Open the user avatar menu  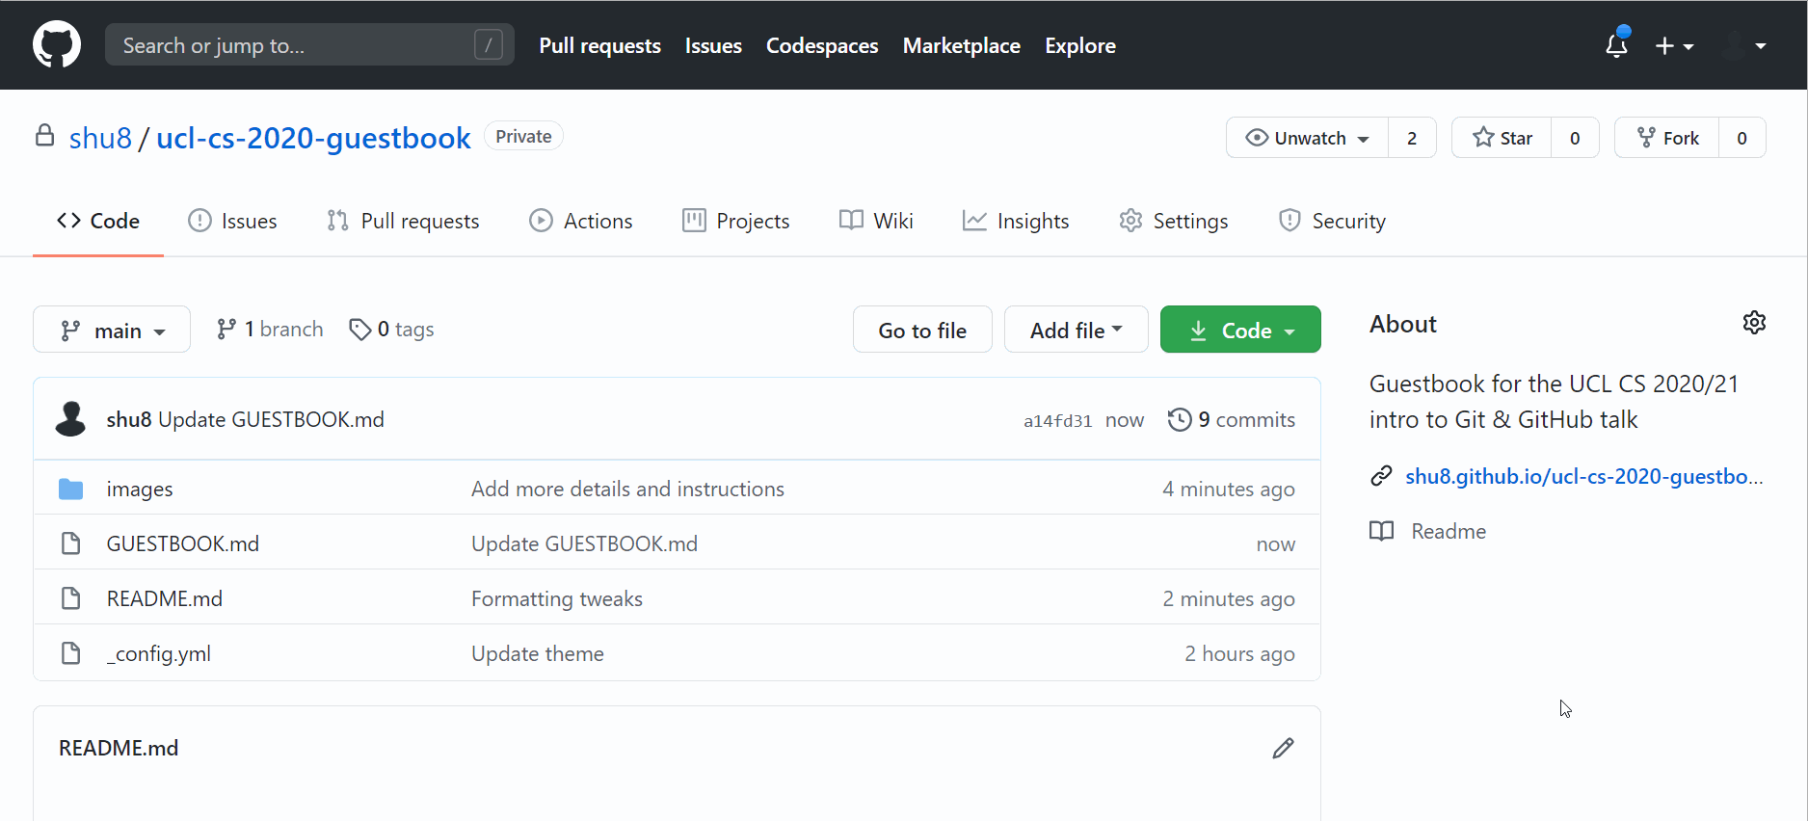[1744, 45]
